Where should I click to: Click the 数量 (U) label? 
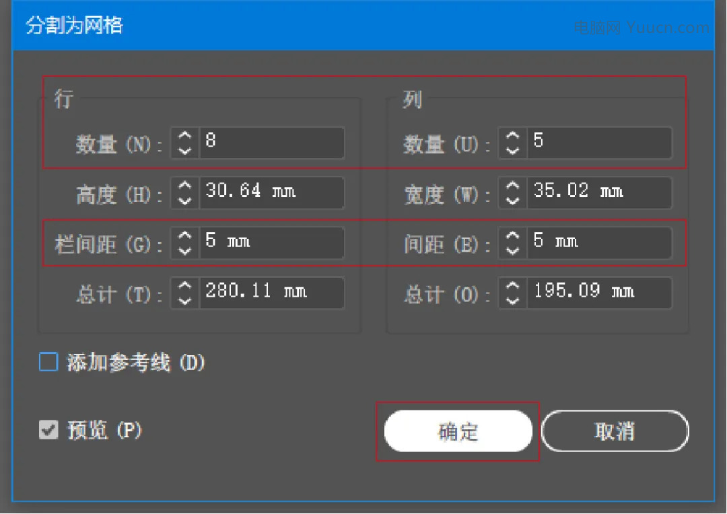447,145
